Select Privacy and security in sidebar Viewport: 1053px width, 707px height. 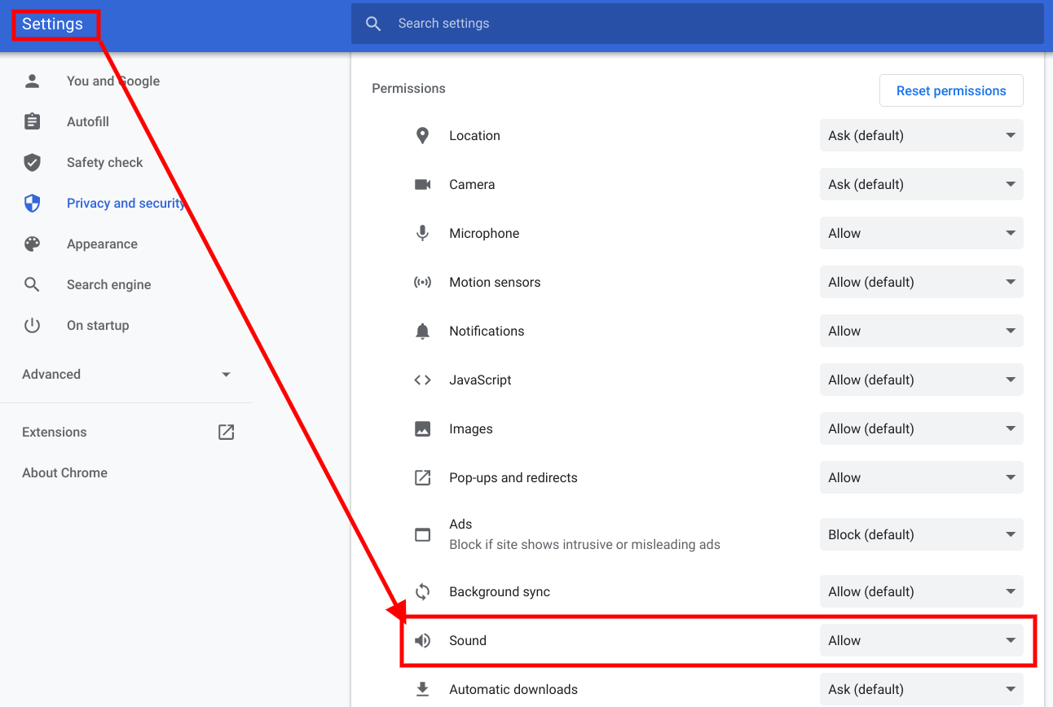click(126, 203)
